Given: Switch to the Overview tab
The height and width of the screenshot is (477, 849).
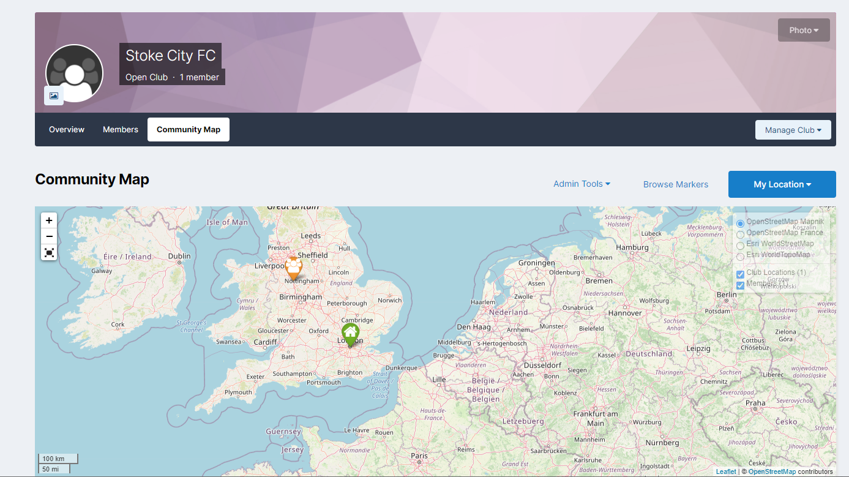Looking at the screenshot, I should pyautogui.click(x=67, y=129).
